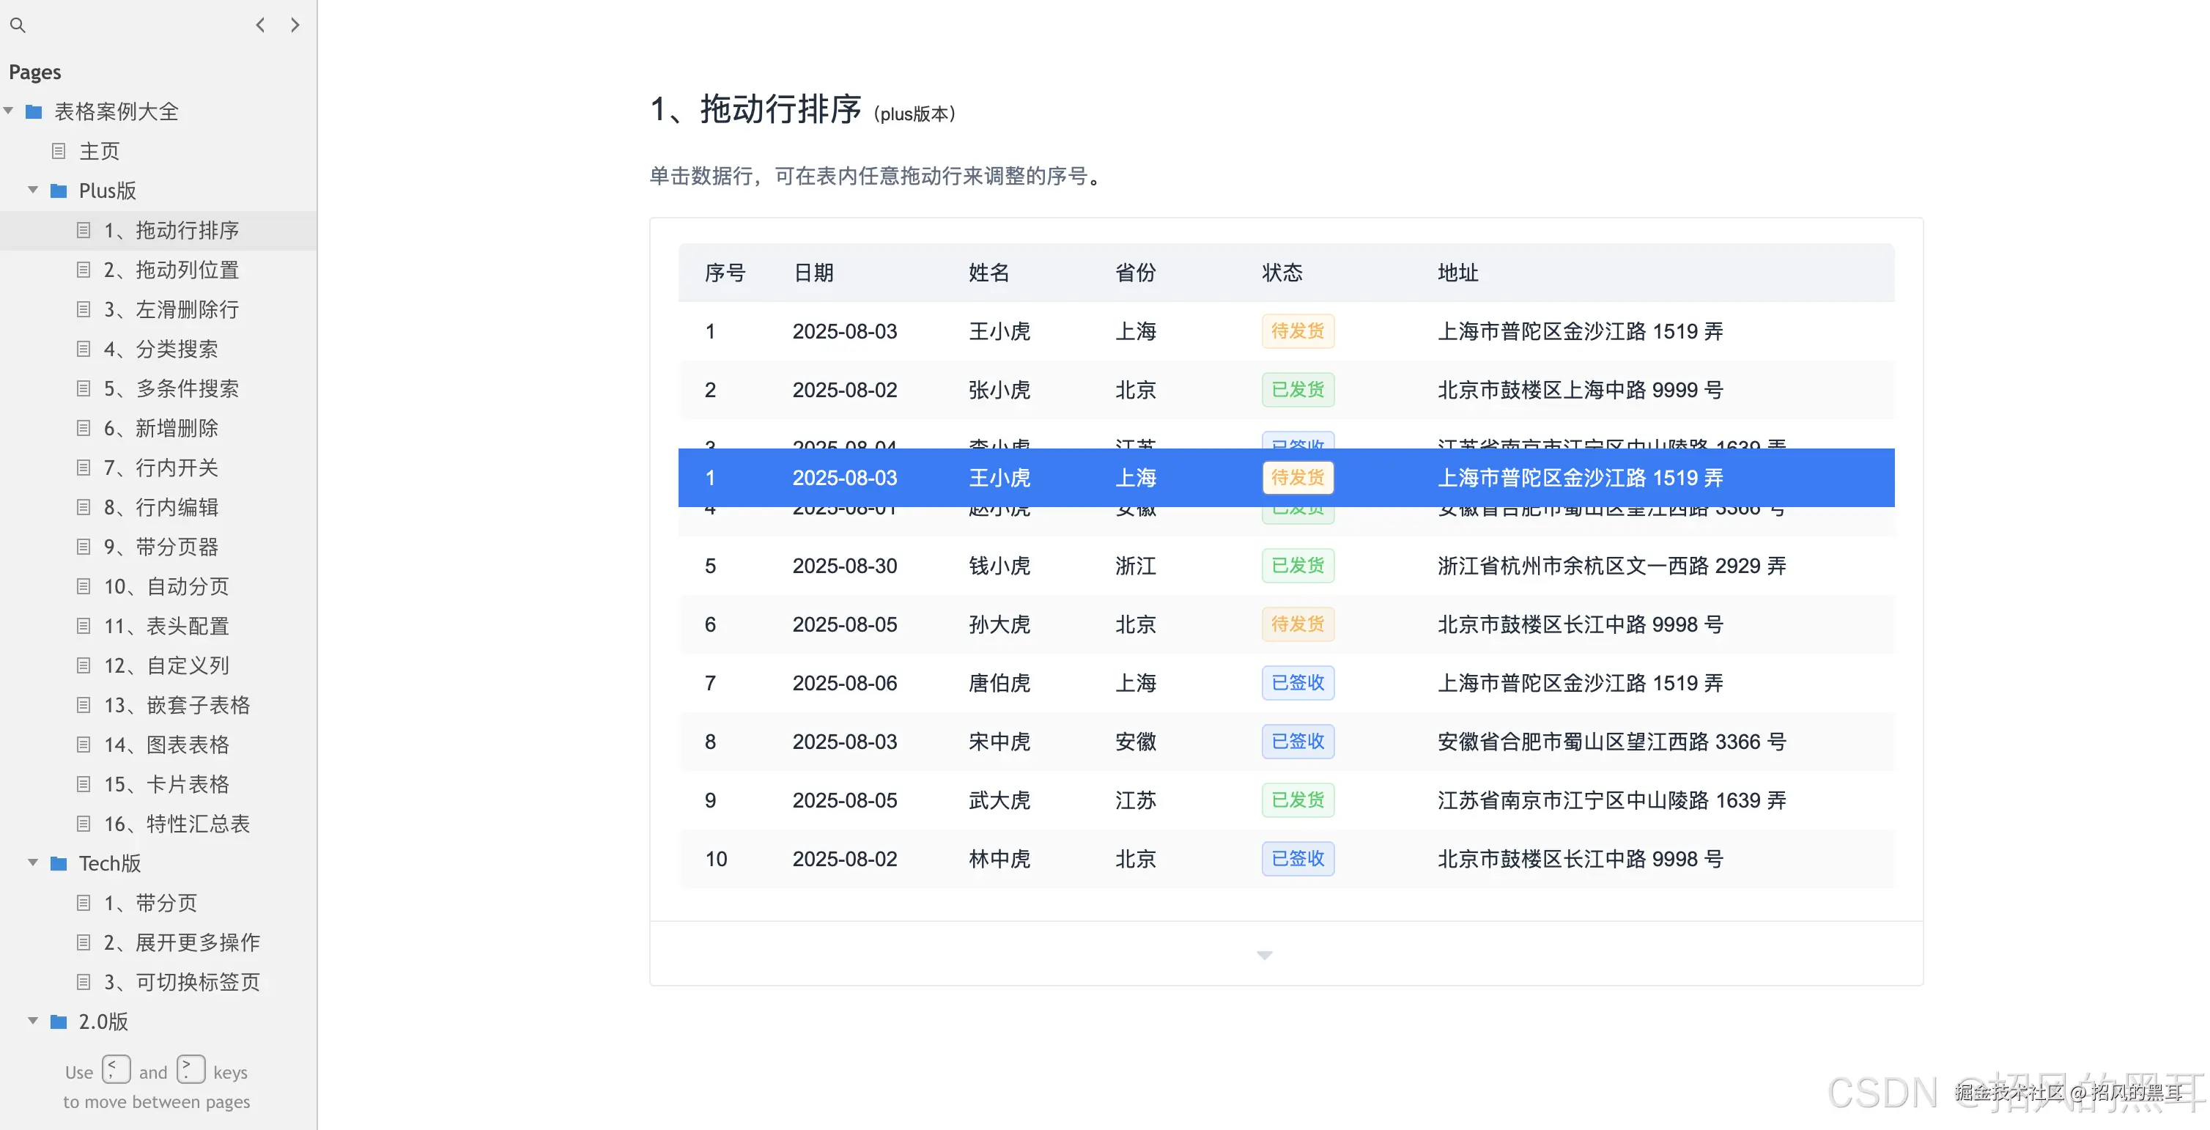Screen dimensions: 2210x1130
Task: Open Tech版 page 3、可切换标签页
Action: (x=181, y=981)
